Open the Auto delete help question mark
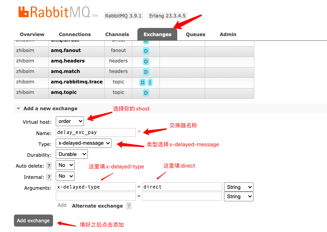 [x=49, y=166]
